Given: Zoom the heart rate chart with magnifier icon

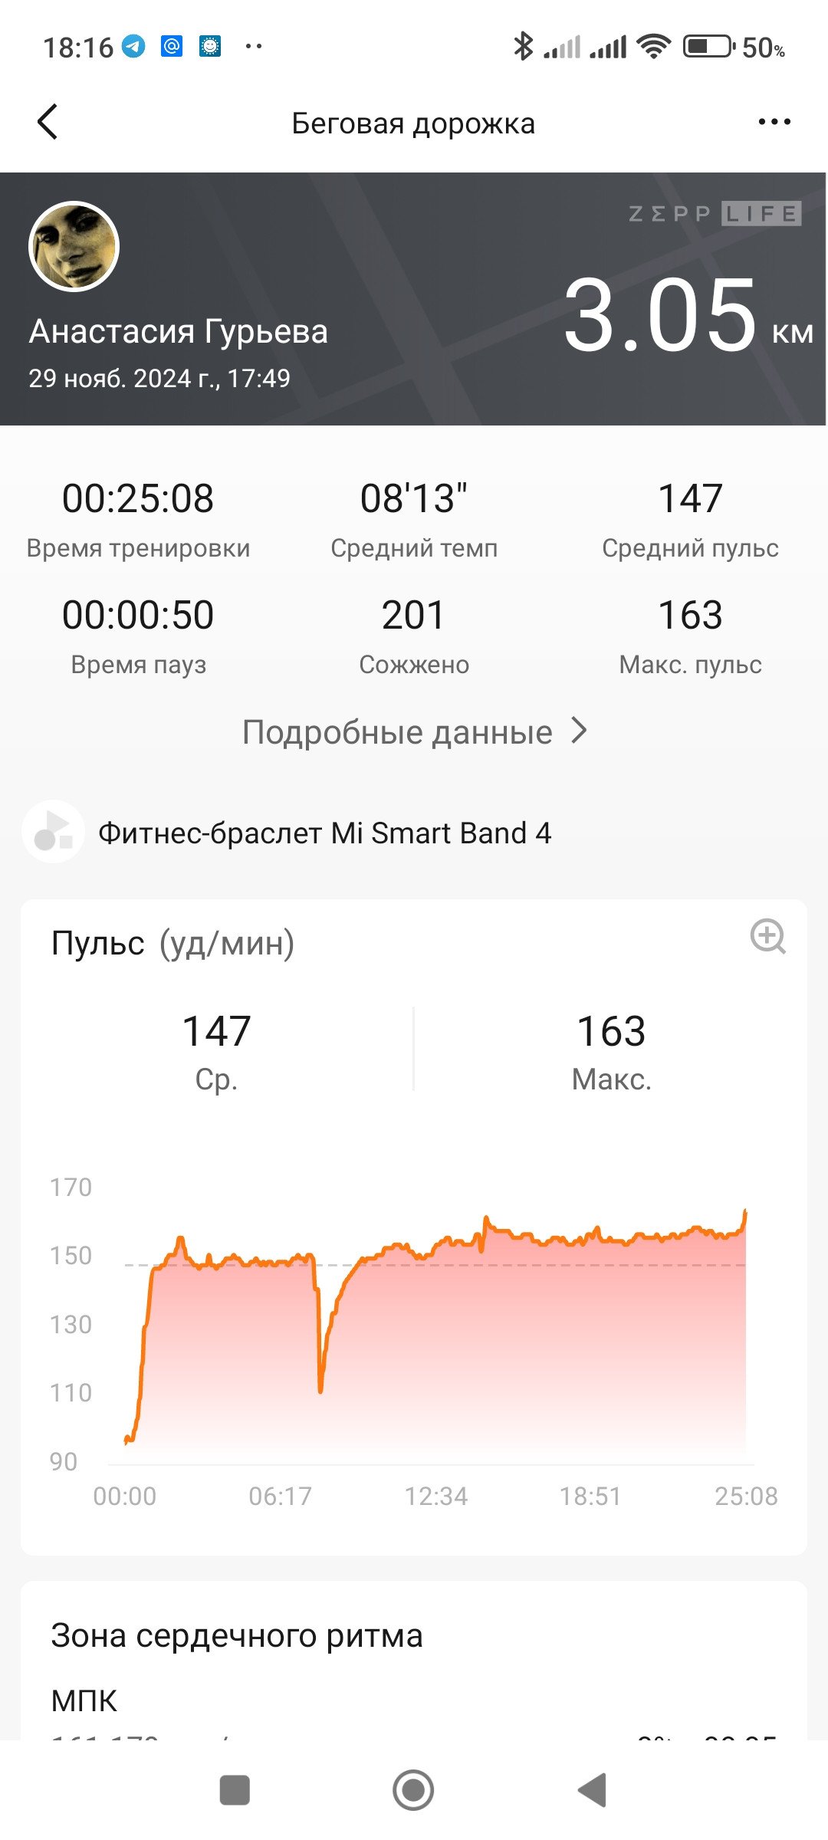Looking at the screenshot, I should (767, 936).
